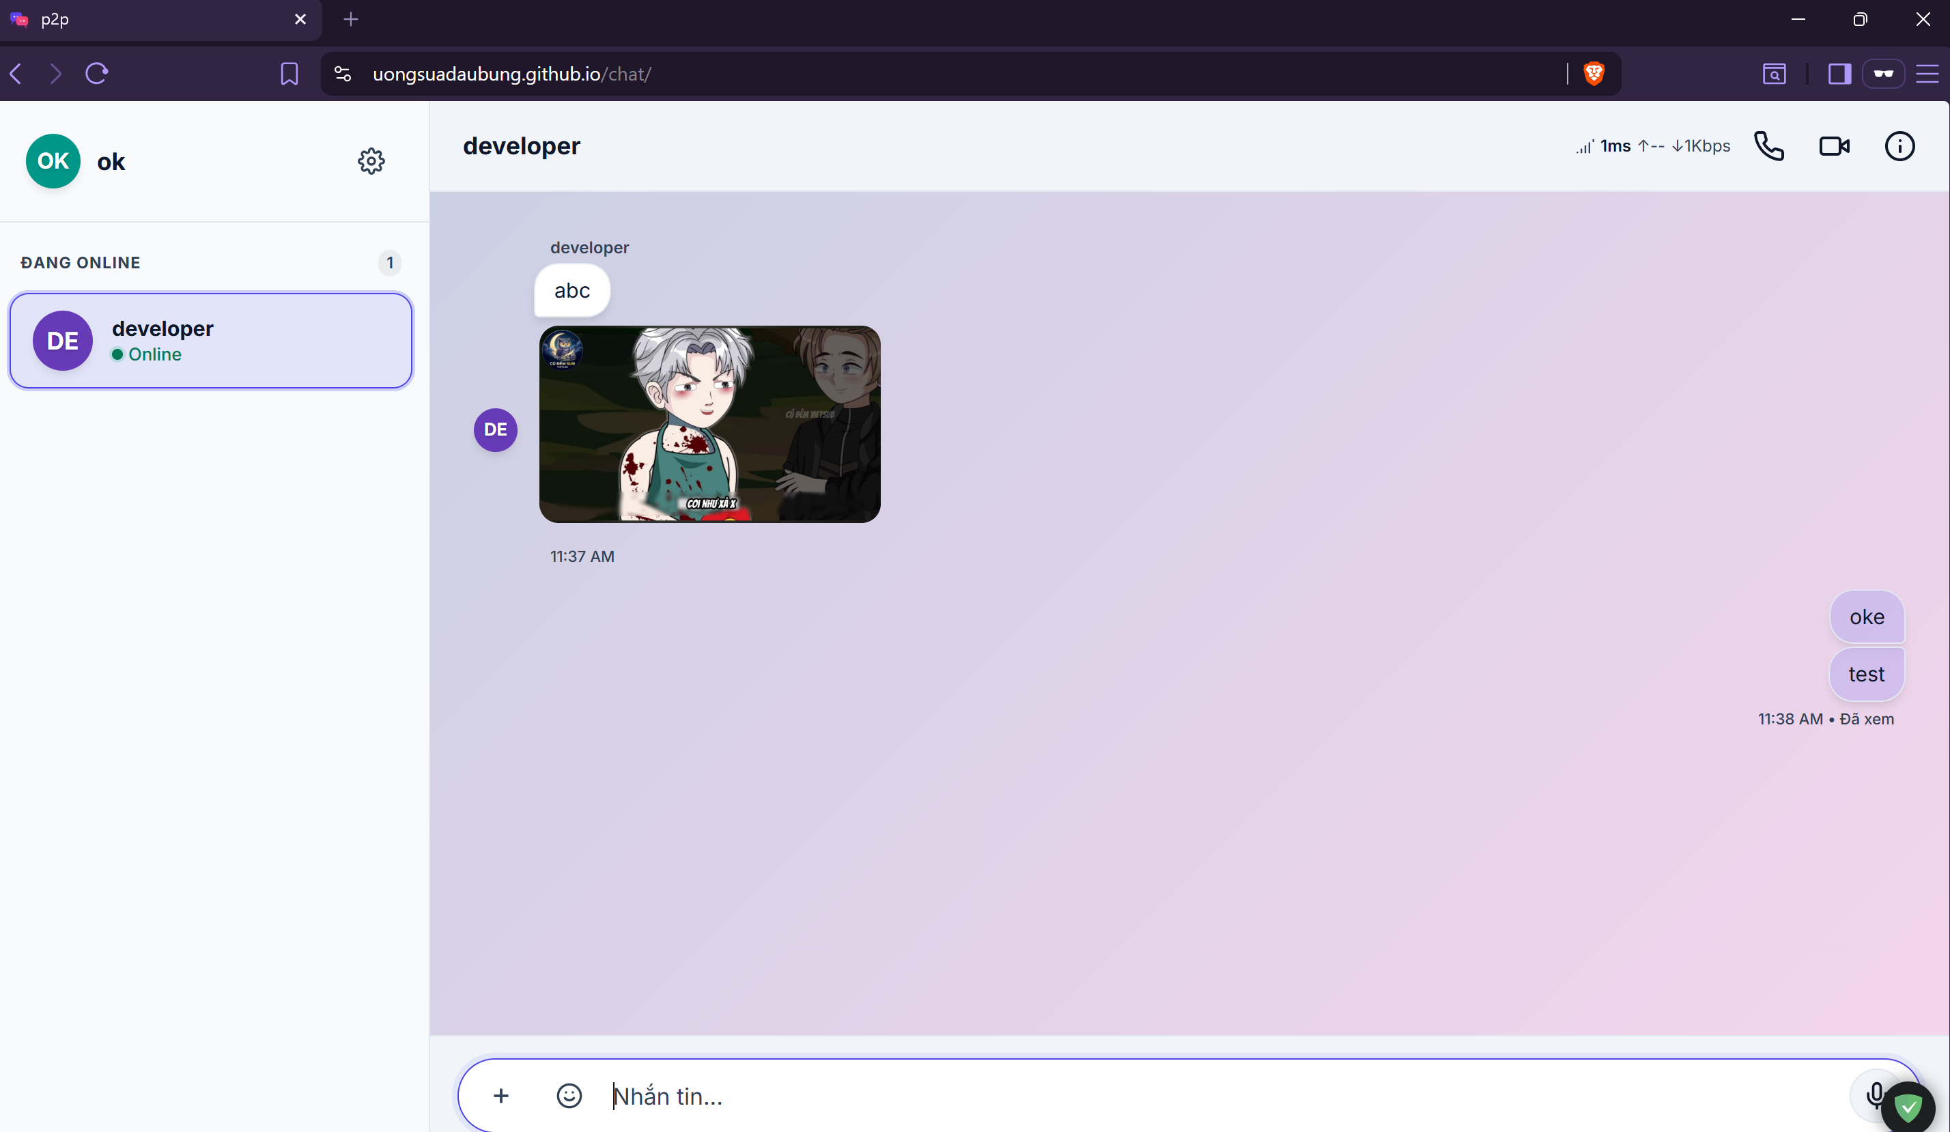Record a voice message with microphone
The image size is (1950, 1132).
pyautogui.click(x=1874, y=1095)
